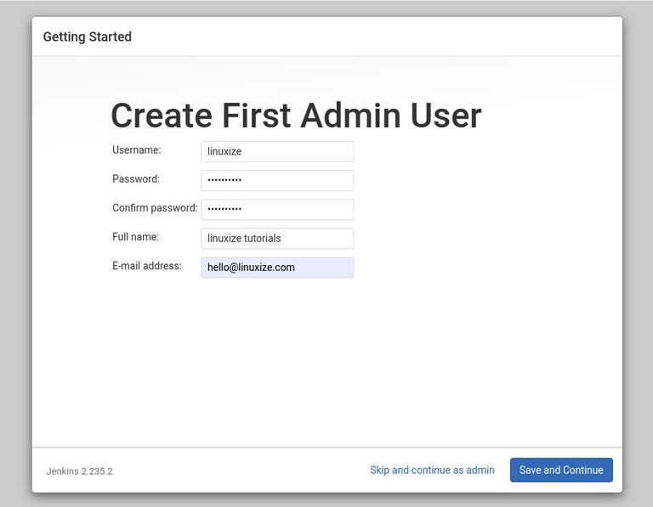Focus the E-mail address input field
This screenshot has width=653, height=507.
(x=277, y=268)
